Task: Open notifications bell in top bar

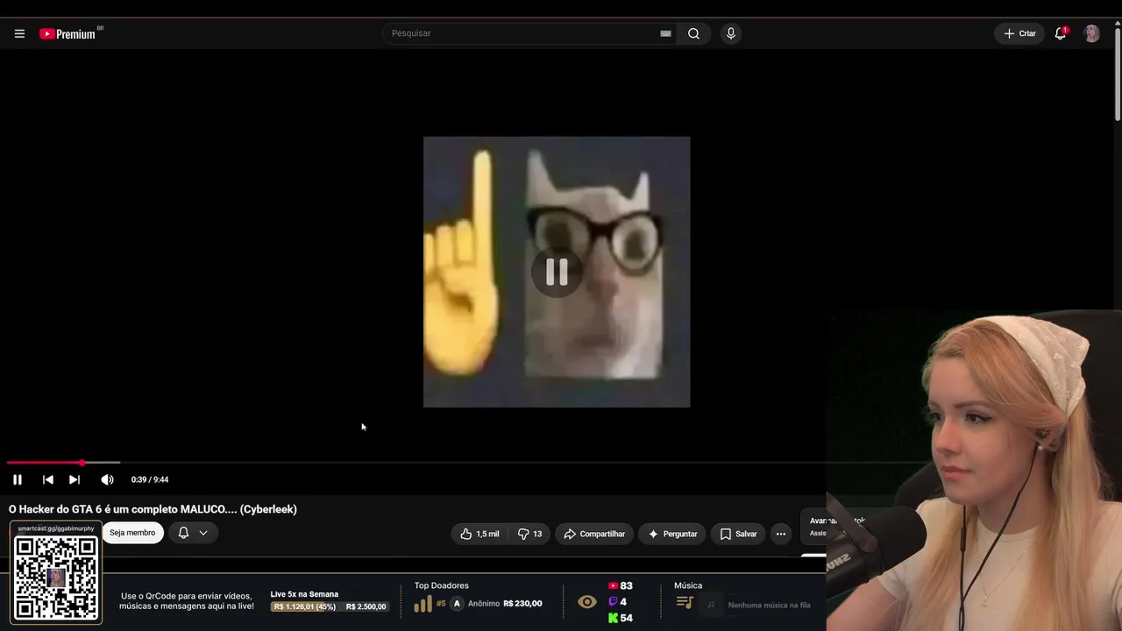Action: coord(1061,33)
